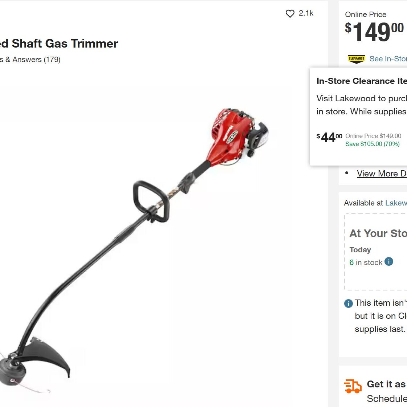Select the At Your Store pickup option
The image size is (407, 407).
click(x=375, y=252)
